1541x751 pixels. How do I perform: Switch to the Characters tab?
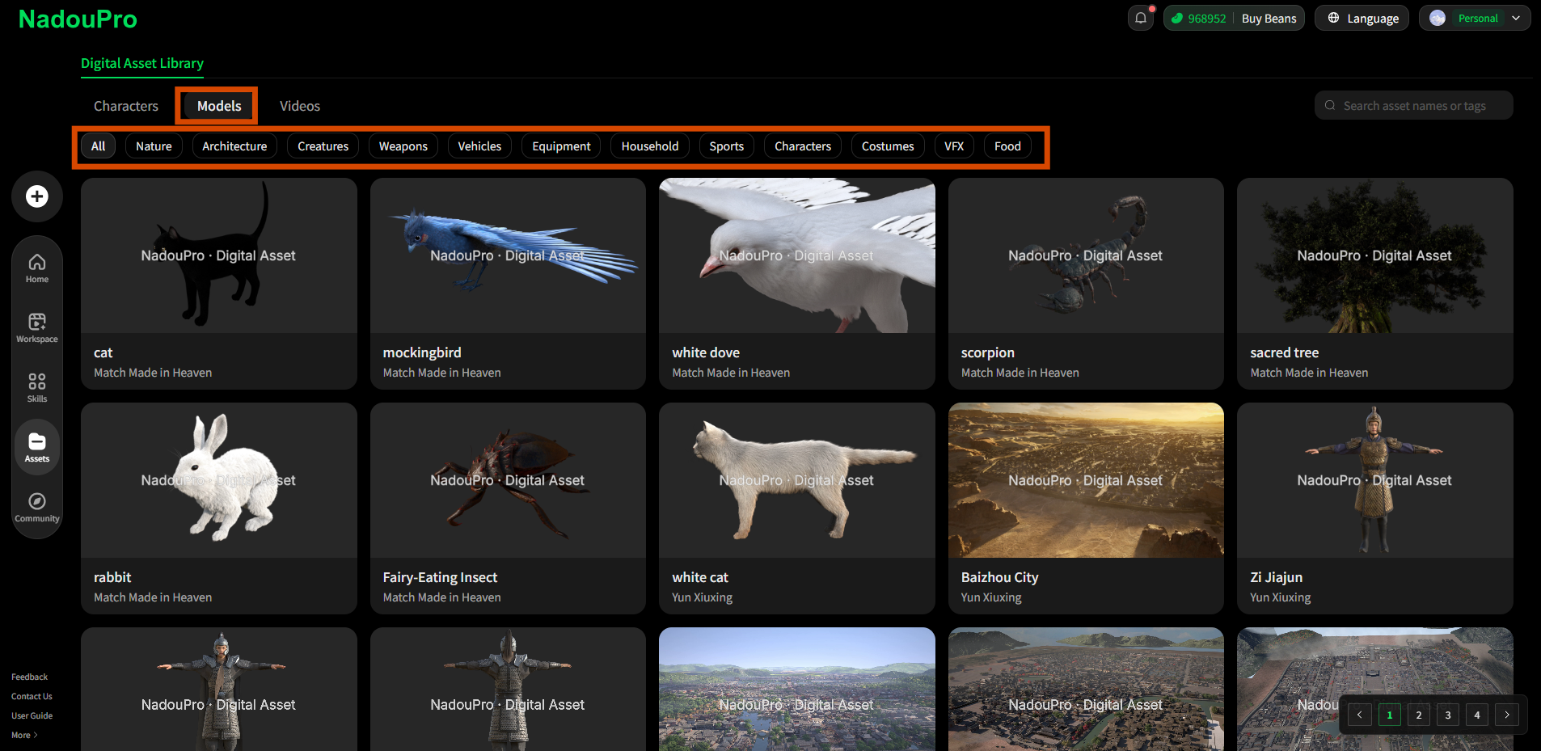[126, 106]
